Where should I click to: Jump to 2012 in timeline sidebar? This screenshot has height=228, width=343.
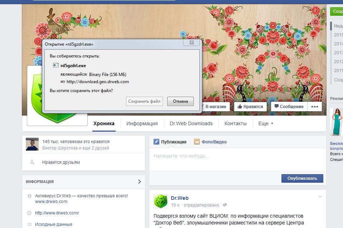click(x=338, y=61)
